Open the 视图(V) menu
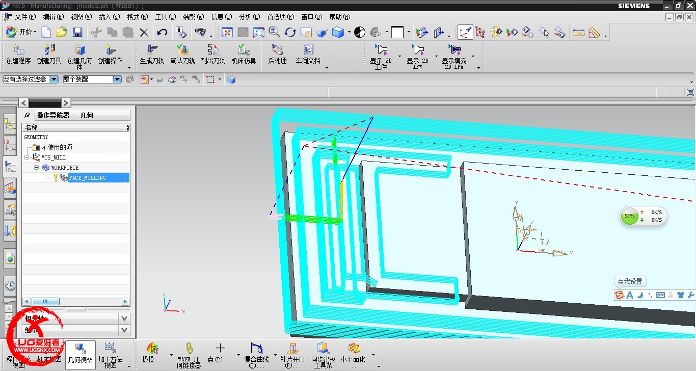The height and width of the screenshot is (371, 696). [x=82, y=17]
